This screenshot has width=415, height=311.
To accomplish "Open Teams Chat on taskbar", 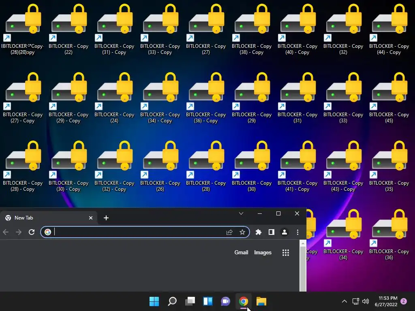I will coord(225,301).
